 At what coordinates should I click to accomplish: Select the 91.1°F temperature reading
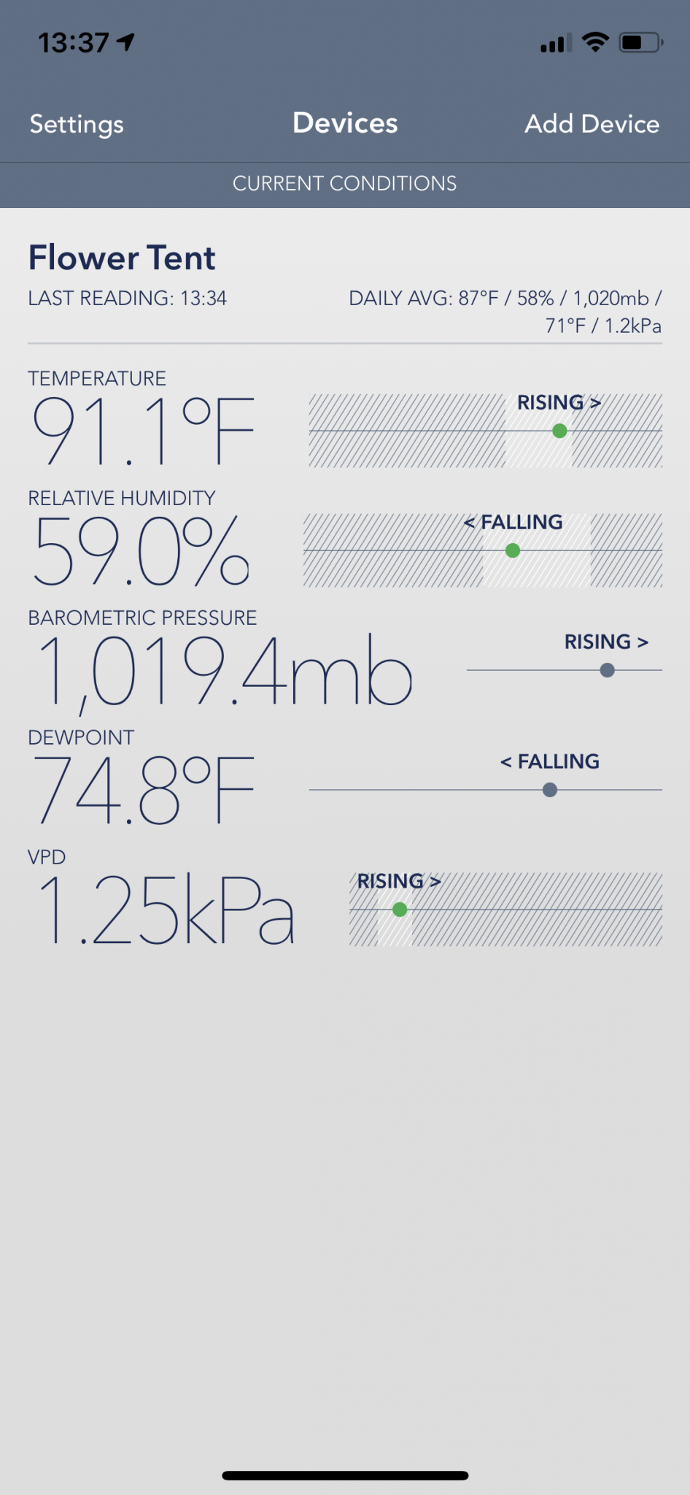coord(144,431)
